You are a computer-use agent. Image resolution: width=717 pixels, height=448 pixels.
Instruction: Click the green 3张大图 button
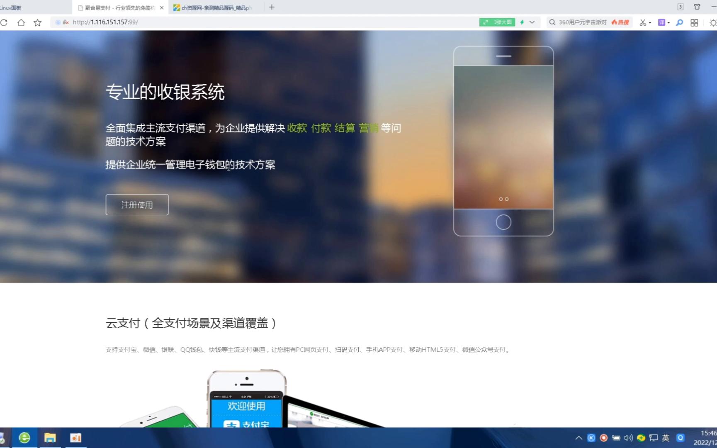point(497,22)
